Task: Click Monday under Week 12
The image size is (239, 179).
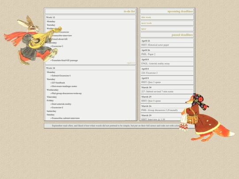Action: [x=51, y=22]
